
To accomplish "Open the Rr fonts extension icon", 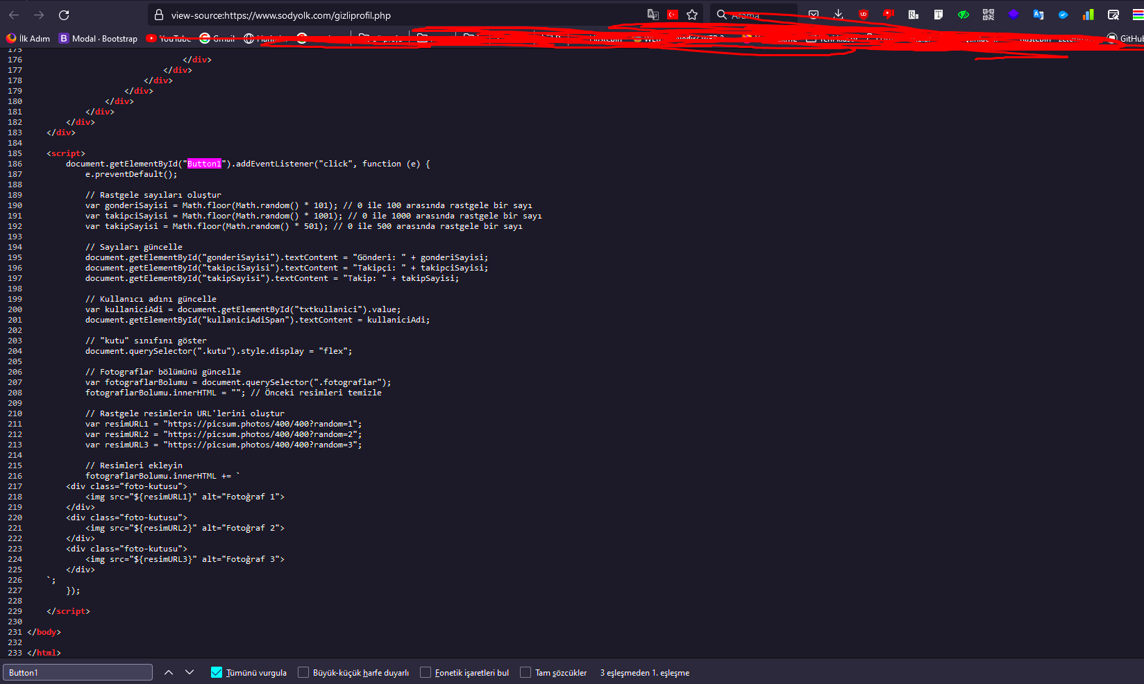I will tap(914, 15).
